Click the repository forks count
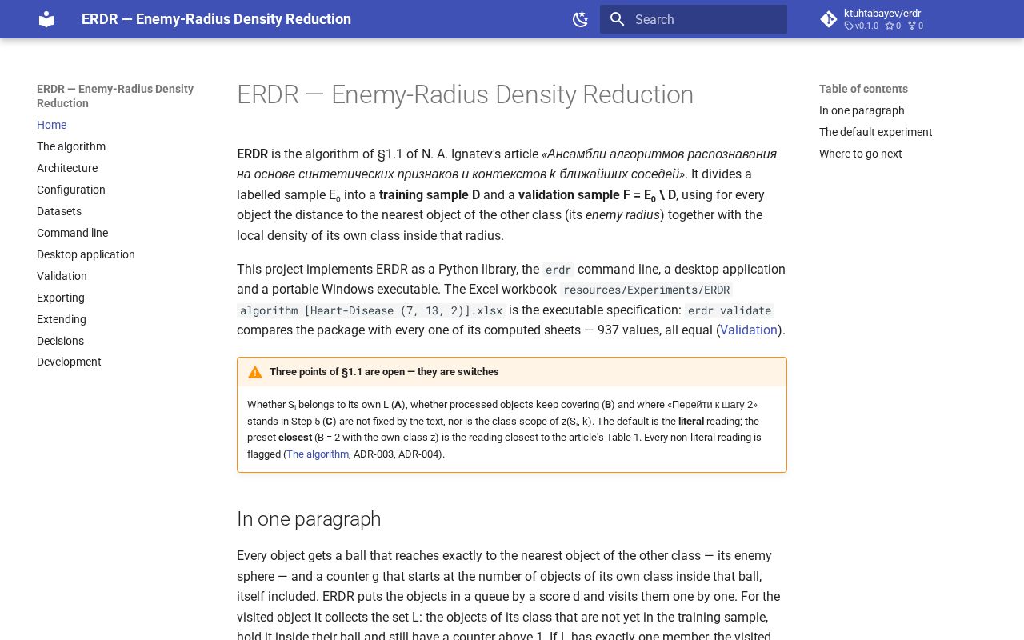The image size is (1024, 640). click(x=915, y=26)
